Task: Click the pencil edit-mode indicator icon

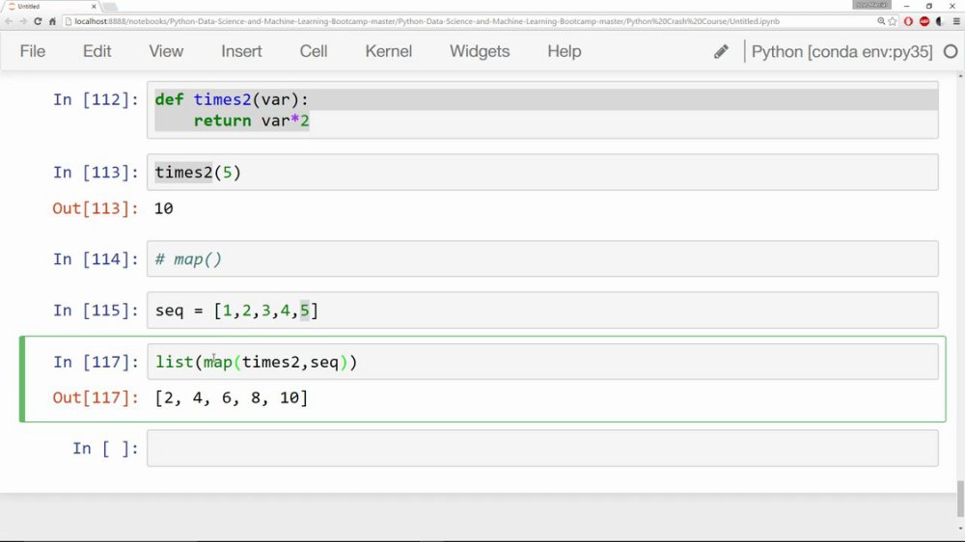Action: 721,52
